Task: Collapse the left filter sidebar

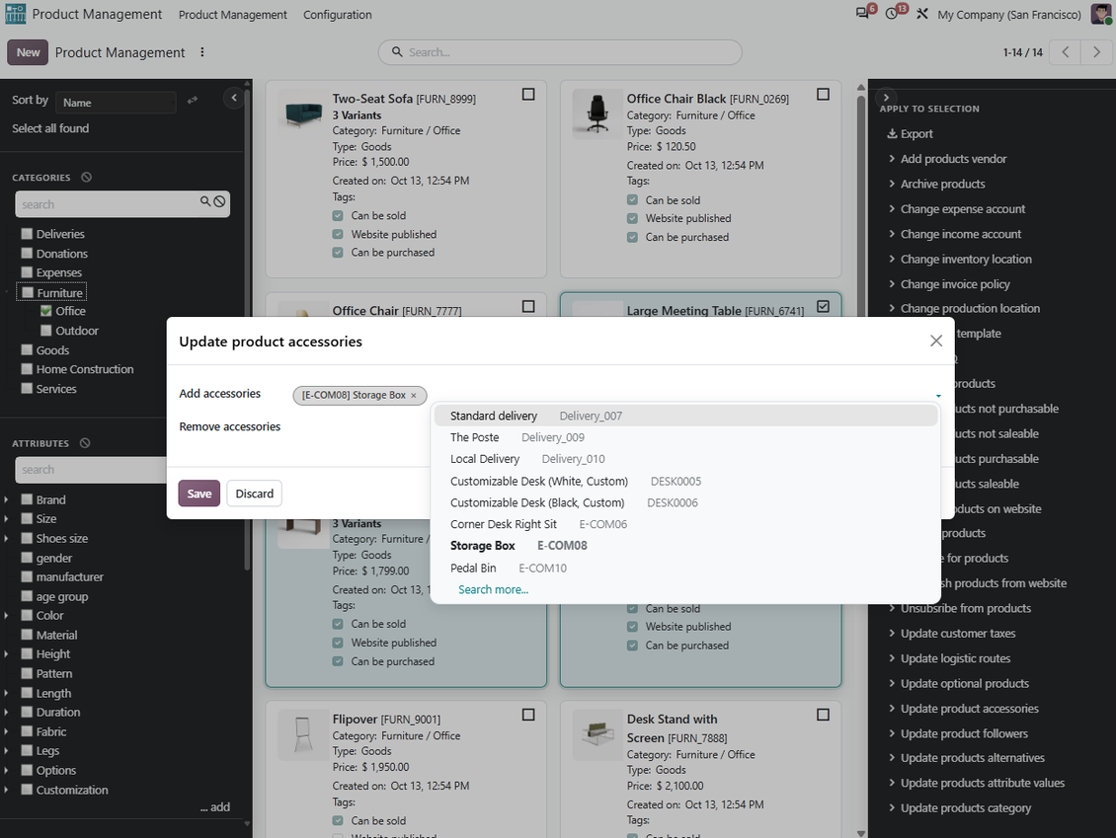Action: pos(233,98)
